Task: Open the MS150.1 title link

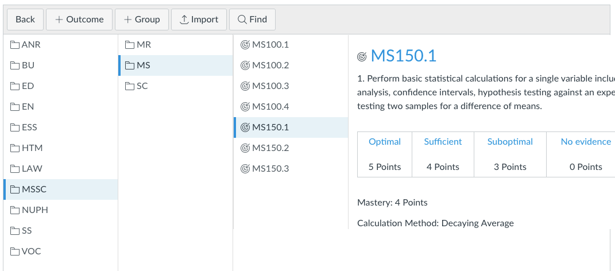Action: tap(404, 56)
